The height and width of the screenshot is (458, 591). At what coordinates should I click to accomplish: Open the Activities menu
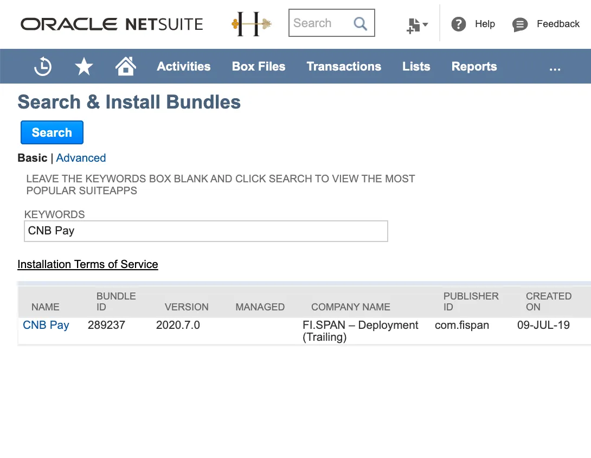point(184,66)
